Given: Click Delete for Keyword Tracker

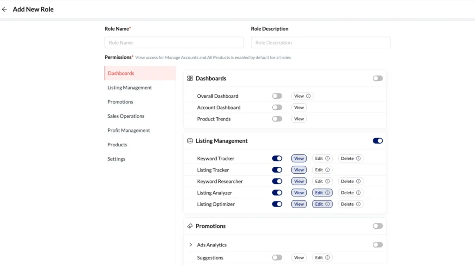Looking at the screenshot, I should pyautogui.click(x=351, y=158).
